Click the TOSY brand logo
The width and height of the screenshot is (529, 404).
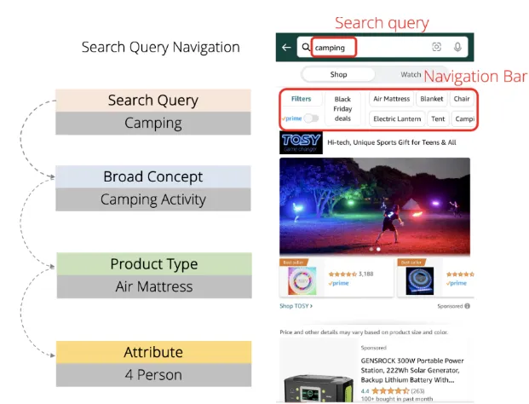pos(300,141)
